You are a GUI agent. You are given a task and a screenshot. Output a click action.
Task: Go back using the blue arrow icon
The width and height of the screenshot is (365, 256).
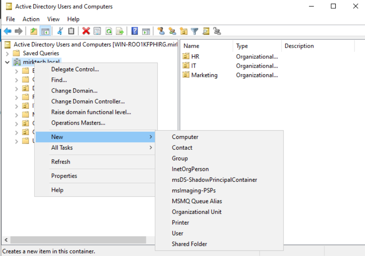(7, 31)
